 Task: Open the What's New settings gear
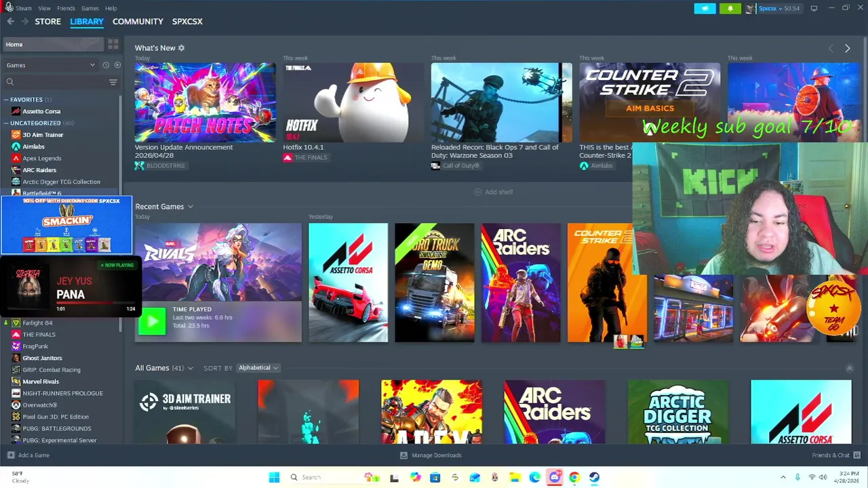pyautogui.click(x=181, y=48)
